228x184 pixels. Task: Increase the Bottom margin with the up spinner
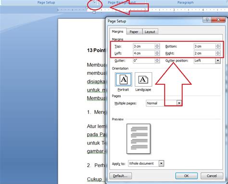(218, 45)
